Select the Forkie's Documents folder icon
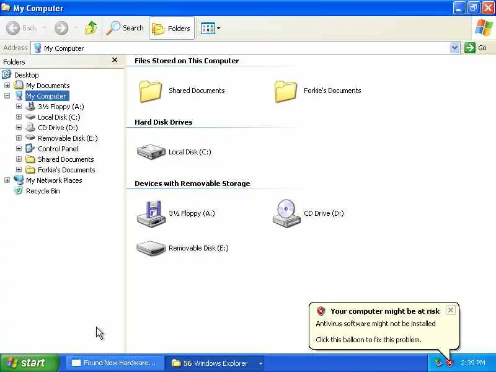This screenshot has height=372, width=496. 286,91
